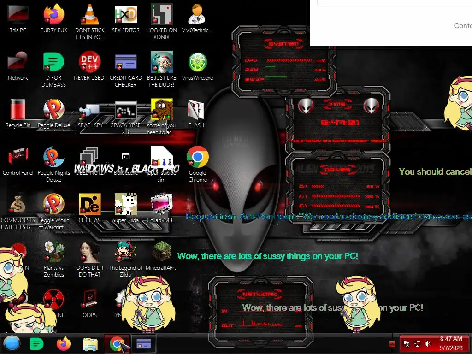The height and width of the screenshot is (354, 472).
Task: Open the volume speaker tray icon
Action: tap(428, 344)
